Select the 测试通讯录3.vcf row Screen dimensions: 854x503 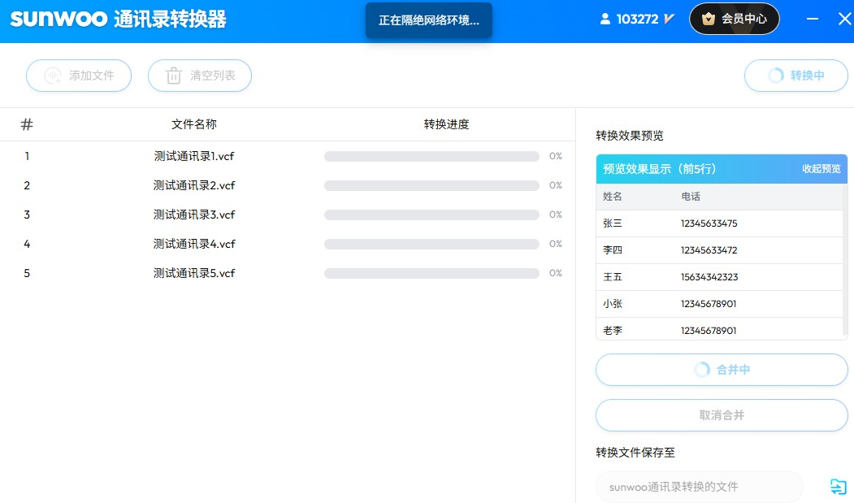click(x=194, y=215)
